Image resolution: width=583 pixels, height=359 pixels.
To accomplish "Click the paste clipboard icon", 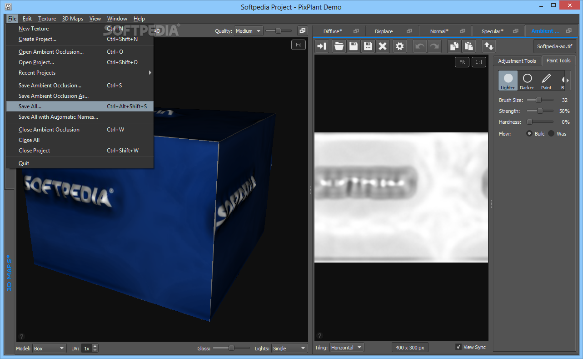I will click(468, 46).
